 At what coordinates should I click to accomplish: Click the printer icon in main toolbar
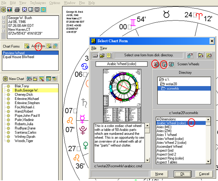pyautogui.click(x=17, y=10)
